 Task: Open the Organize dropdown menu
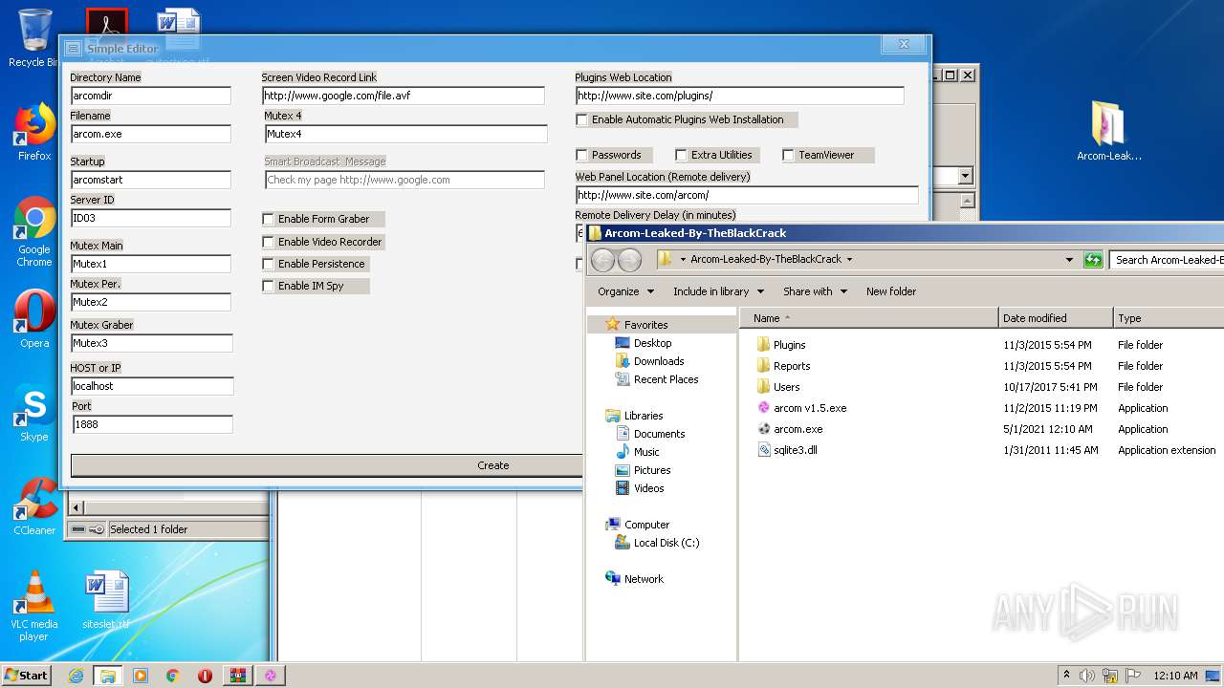(x=625, y=291)
